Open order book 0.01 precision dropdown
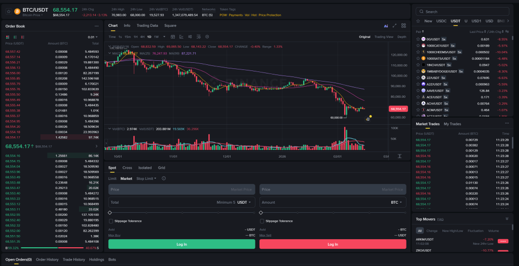This screenshot has width=519, height=266. tap(93, 37)
